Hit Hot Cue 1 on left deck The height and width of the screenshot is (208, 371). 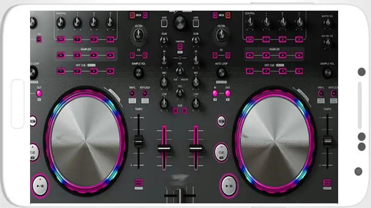[x=61, y=71]
